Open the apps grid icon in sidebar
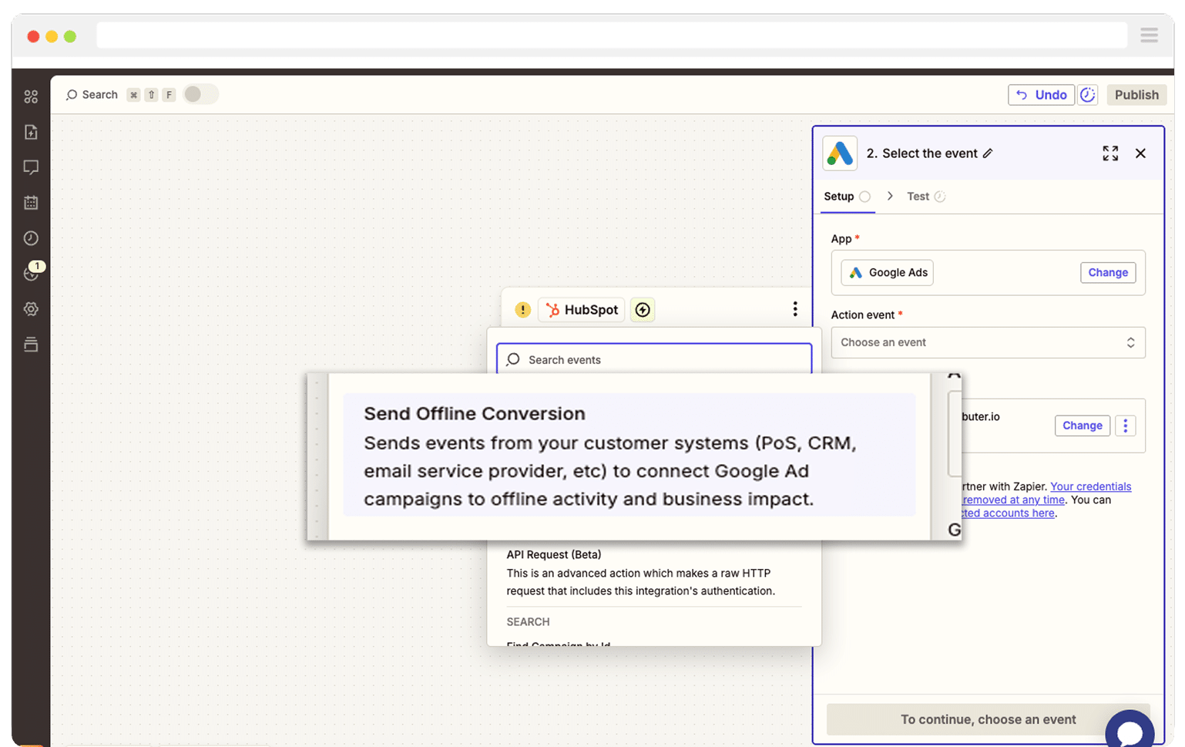 31,96
